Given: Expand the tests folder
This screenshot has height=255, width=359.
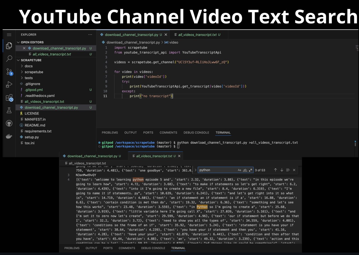Looking at the screenshot, I should click(x=29, y=78).
